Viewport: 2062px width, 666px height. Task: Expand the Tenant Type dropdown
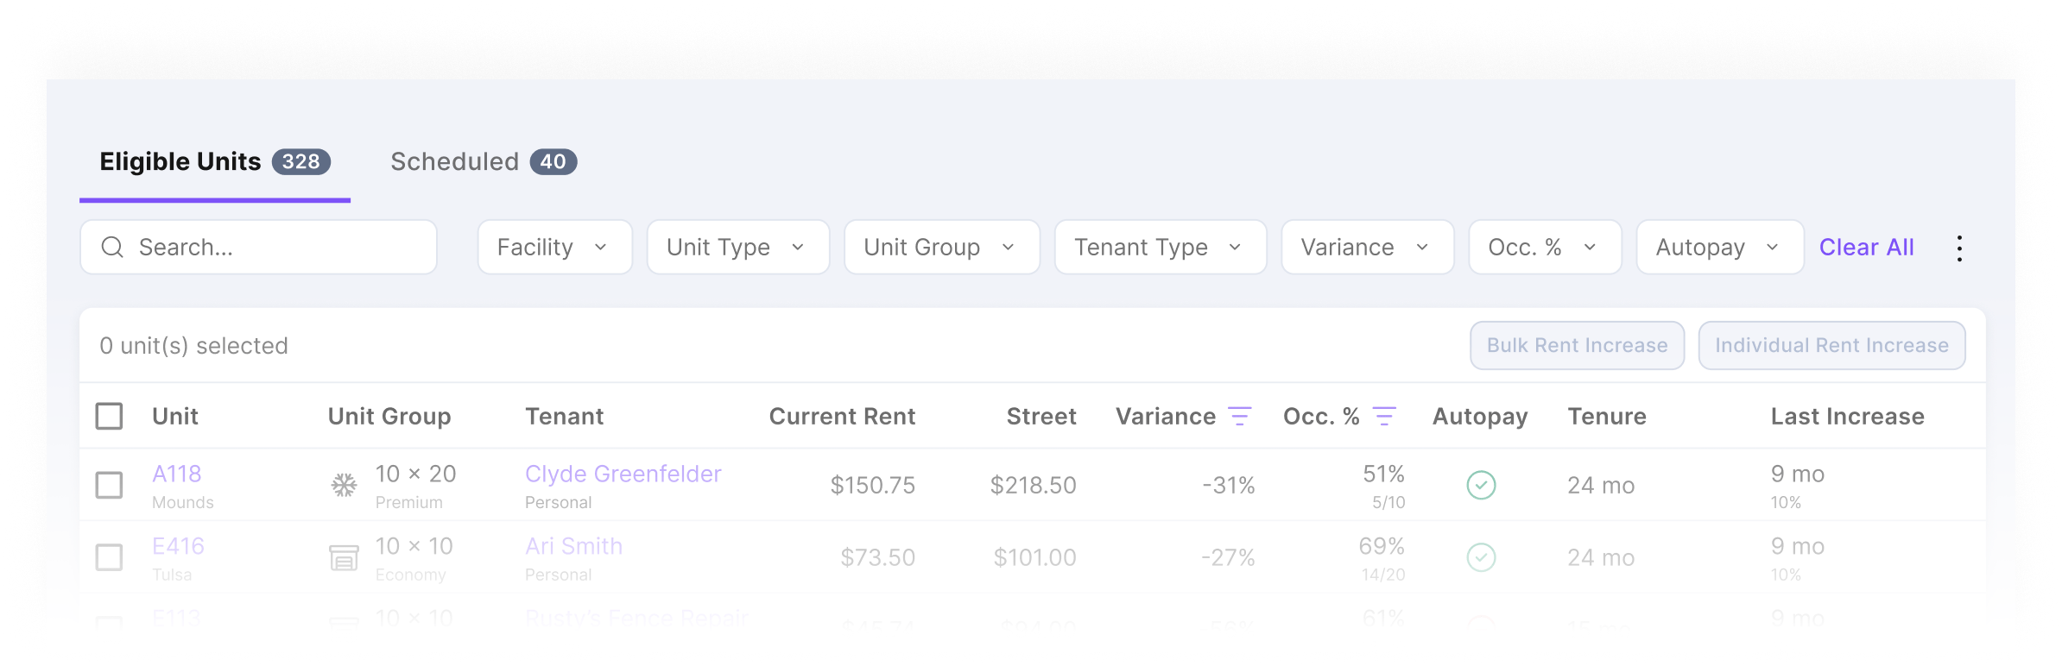[1160, 248]
